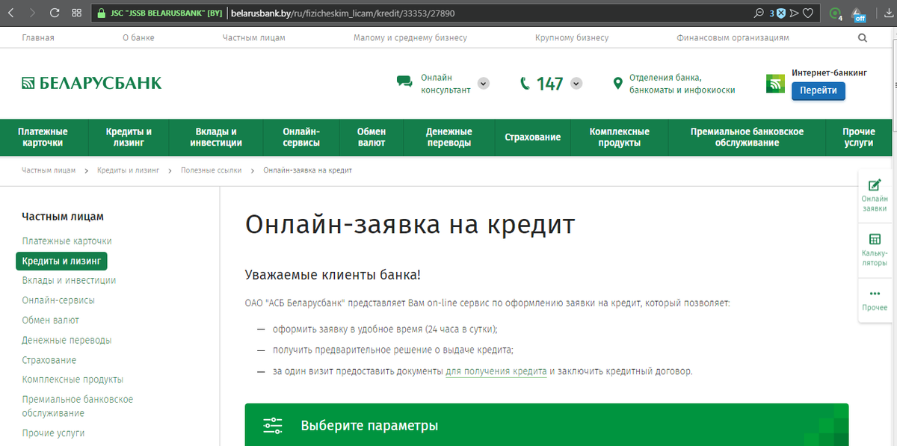The image size is (897, 446).
Task: Click the heart bookmark icon in address bar
Action: (807, 12)
